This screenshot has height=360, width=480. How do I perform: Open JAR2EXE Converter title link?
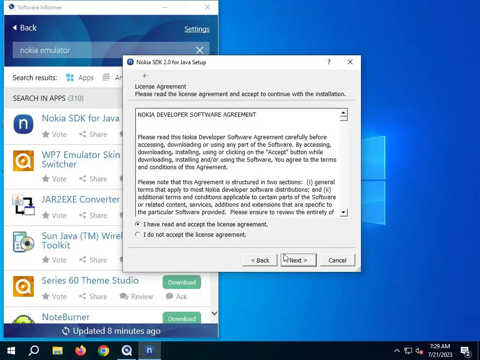coord(81,199)
